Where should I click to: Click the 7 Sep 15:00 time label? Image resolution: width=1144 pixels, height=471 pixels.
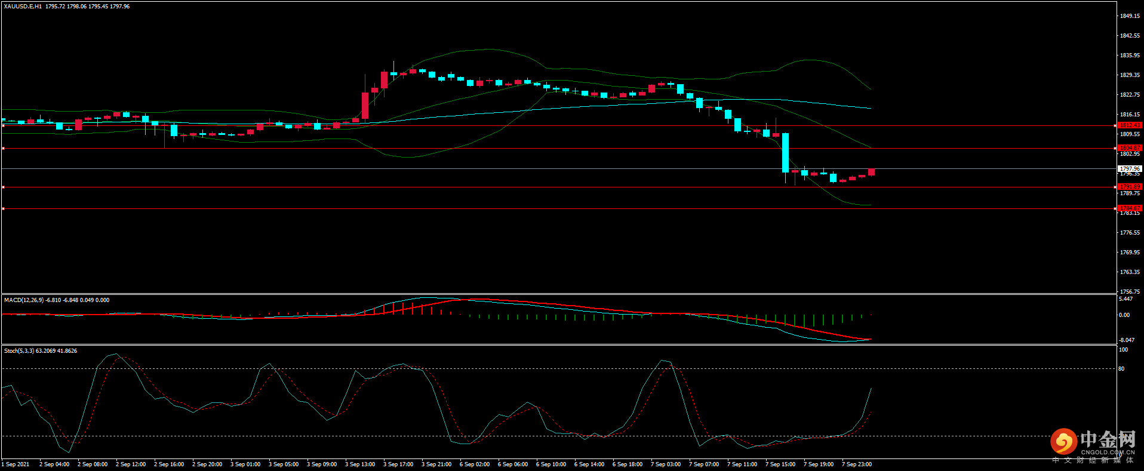[x=780, y=464]
